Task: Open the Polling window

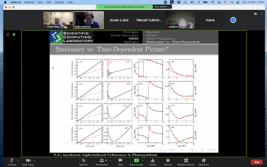Action: [153, 162]
